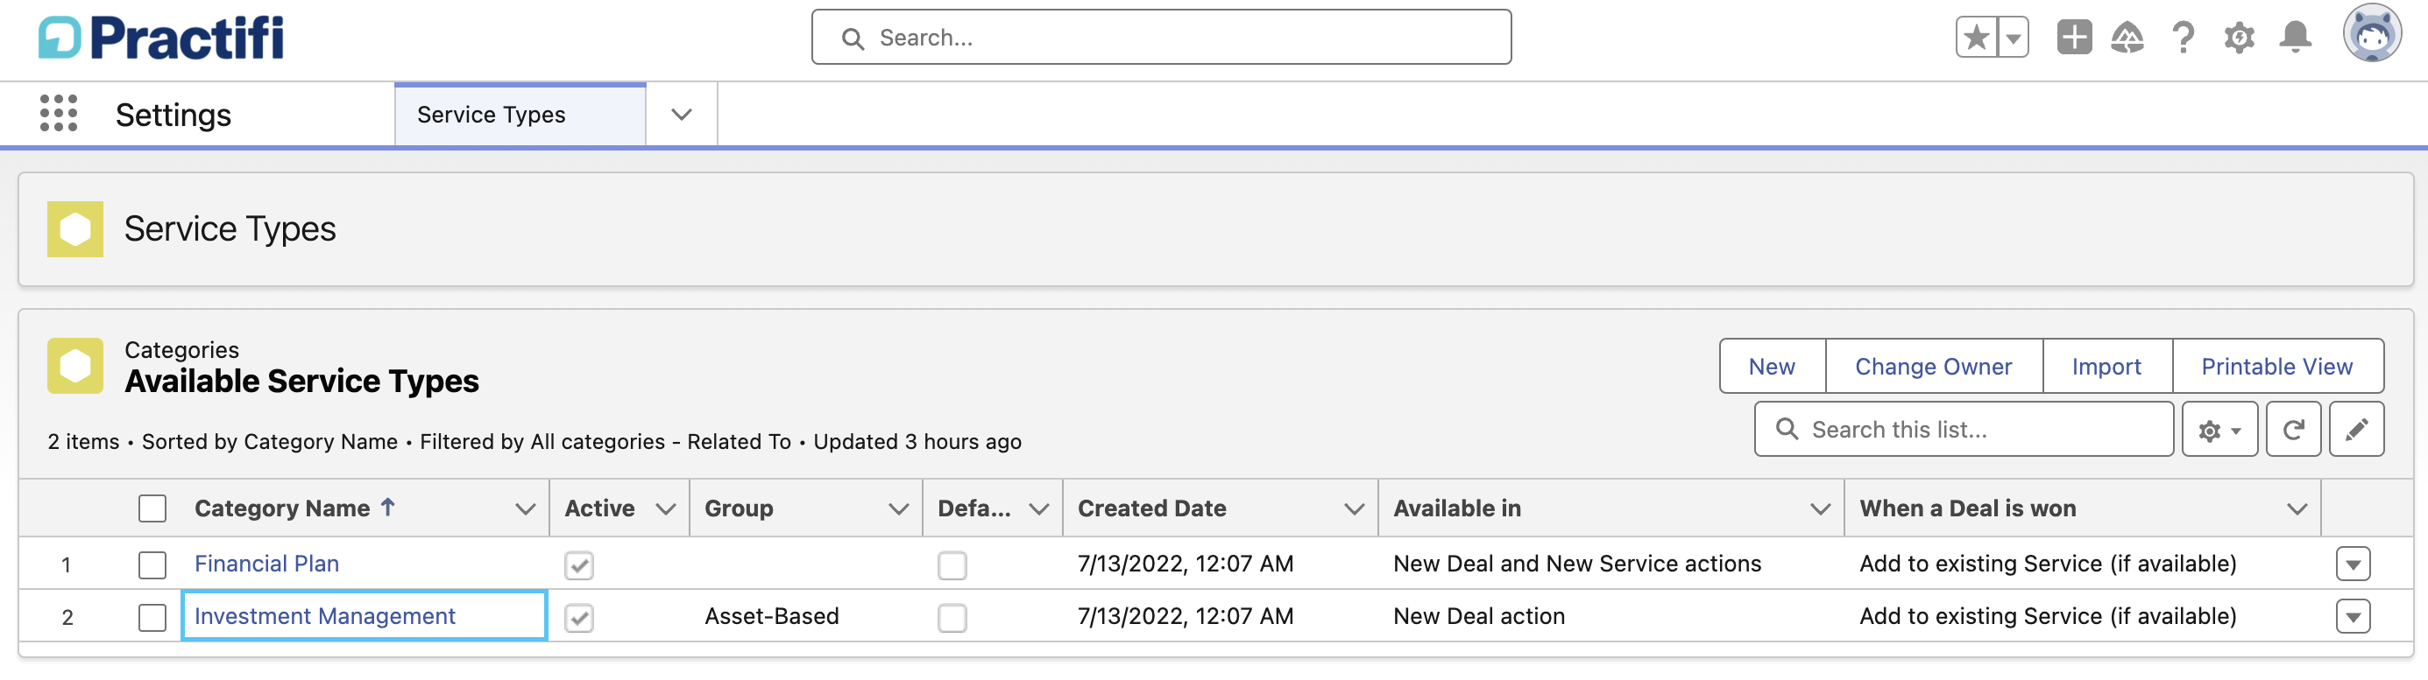Click the Default checkbox for Investment Management
The width and height of the screenshot is (2428, 680).
pos(952,619)
